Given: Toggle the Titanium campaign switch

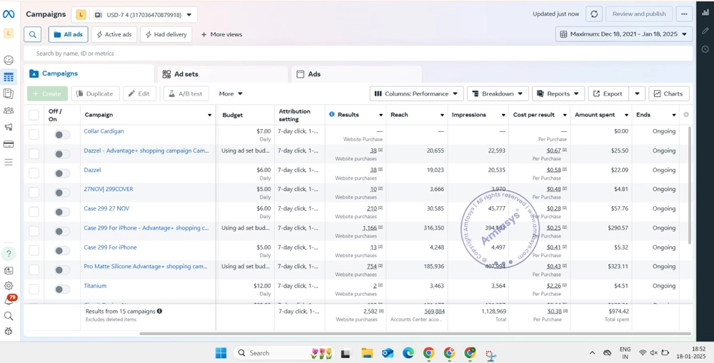Looking at the screenshot, I should click(x=62, y=290).
